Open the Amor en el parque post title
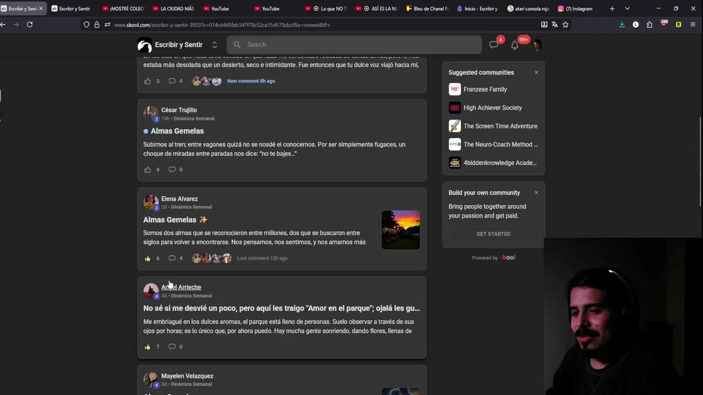 coord(281,308)
